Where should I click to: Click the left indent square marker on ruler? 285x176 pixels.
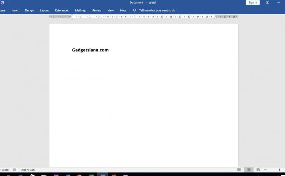pos(72,19)
